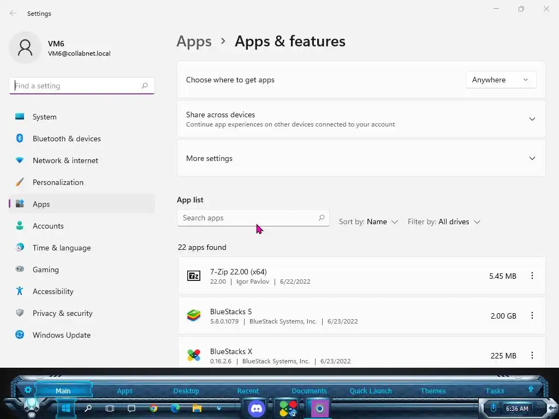Click the Search apps magnifier icon
Screen dimensions: 559x419
[x=321, y=217]
